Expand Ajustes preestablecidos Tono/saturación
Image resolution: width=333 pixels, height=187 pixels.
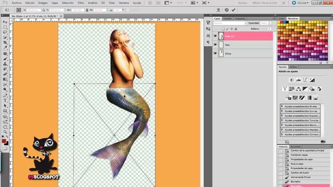(x=282, y=121)
